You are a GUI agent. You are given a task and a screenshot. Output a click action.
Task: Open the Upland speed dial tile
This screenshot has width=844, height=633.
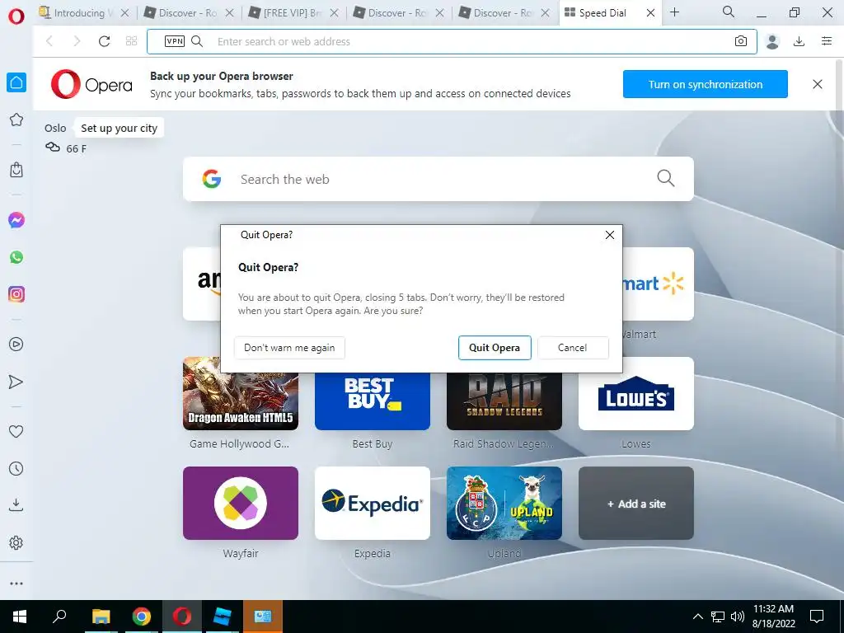coord(504,504)
